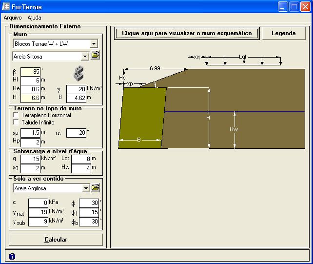Minimize the ForTerrae window
This screenshot has width=313, height=264.
(x=282, y=7)
